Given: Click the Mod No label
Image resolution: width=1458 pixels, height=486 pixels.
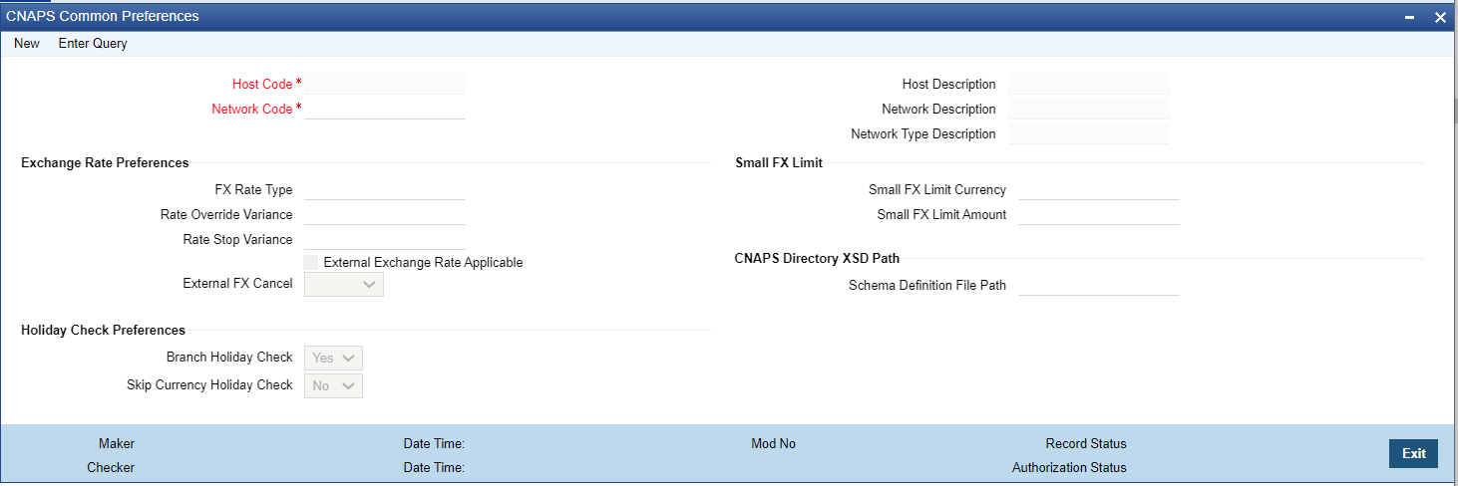Looking at the screenshot, I should click(x=774, y=443).
